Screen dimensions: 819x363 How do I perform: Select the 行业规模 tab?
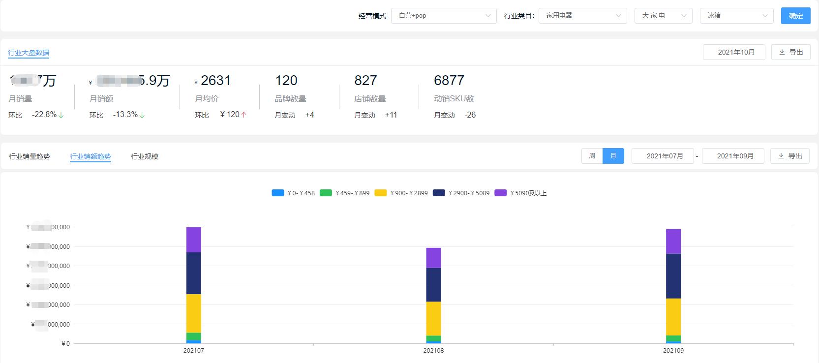coord(145,156)
